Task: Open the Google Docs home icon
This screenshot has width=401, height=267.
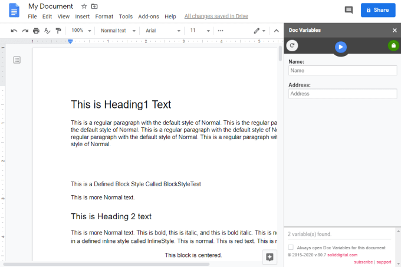Action: tap(14, 10)
